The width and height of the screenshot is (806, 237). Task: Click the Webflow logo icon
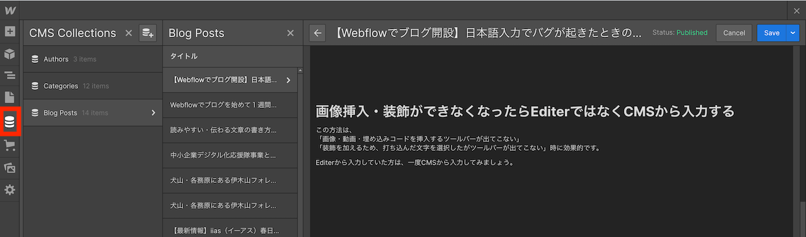[9, 10]
